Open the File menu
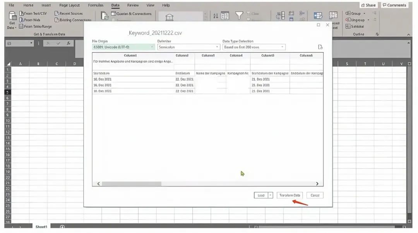418x233 pixels. [12, 5]
